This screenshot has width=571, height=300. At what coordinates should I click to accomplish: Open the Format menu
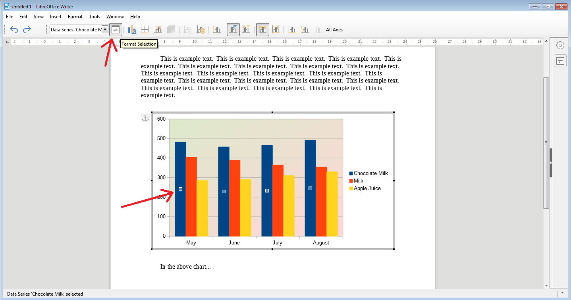point(75,17)
